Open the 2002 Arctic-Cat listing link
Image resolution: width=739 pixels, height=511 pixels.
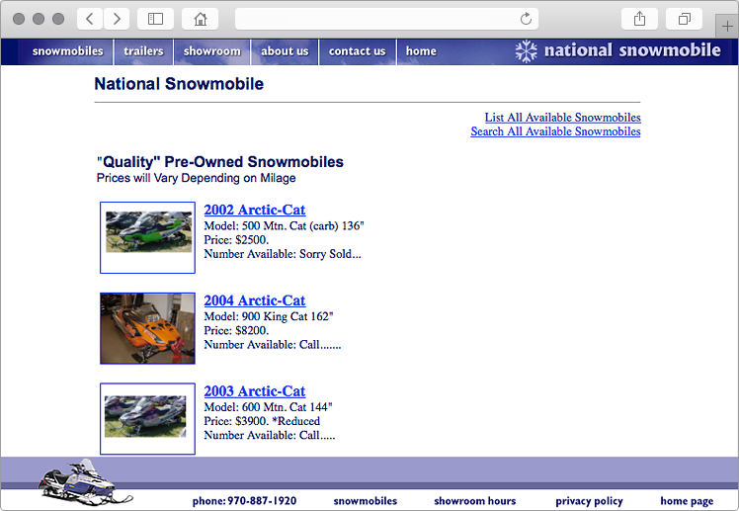(255, 210)
